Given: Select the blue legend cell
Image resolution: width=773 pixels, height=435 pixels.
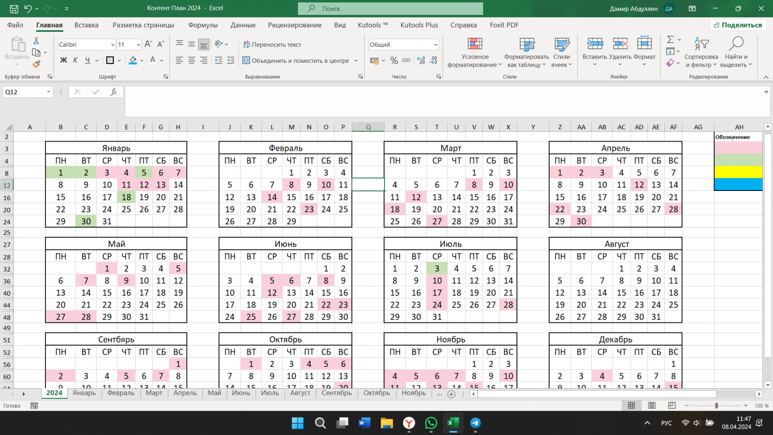Looking at the screenshot, I should (x=738, y=184).
